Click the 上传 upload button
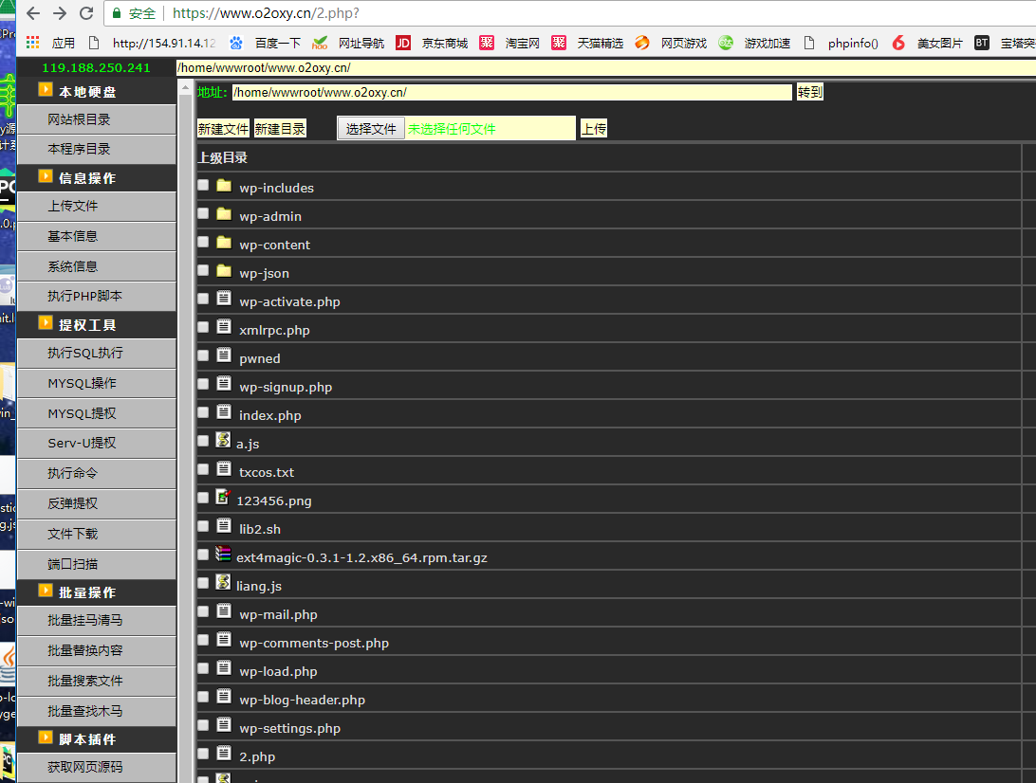The height and width of the screenshot is (783, 1036). [x=593, y=129]
